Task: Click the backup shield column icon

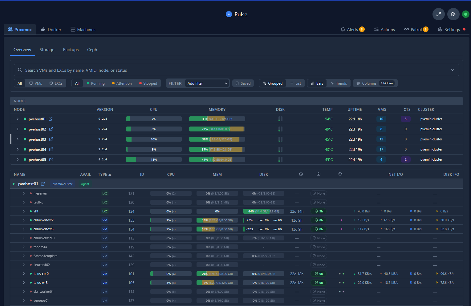Action: [x=319, y=174]
